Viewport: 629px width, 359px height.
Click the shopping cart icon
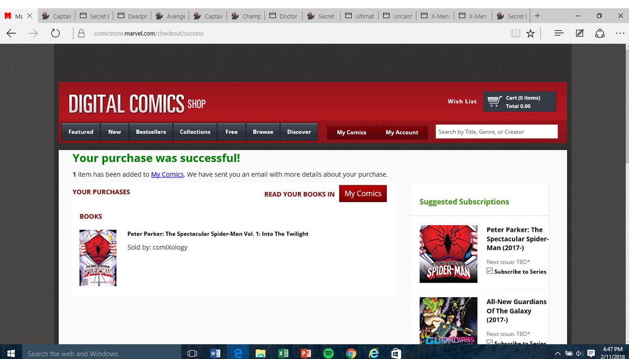pyautogui.click(x=493, y=102)
